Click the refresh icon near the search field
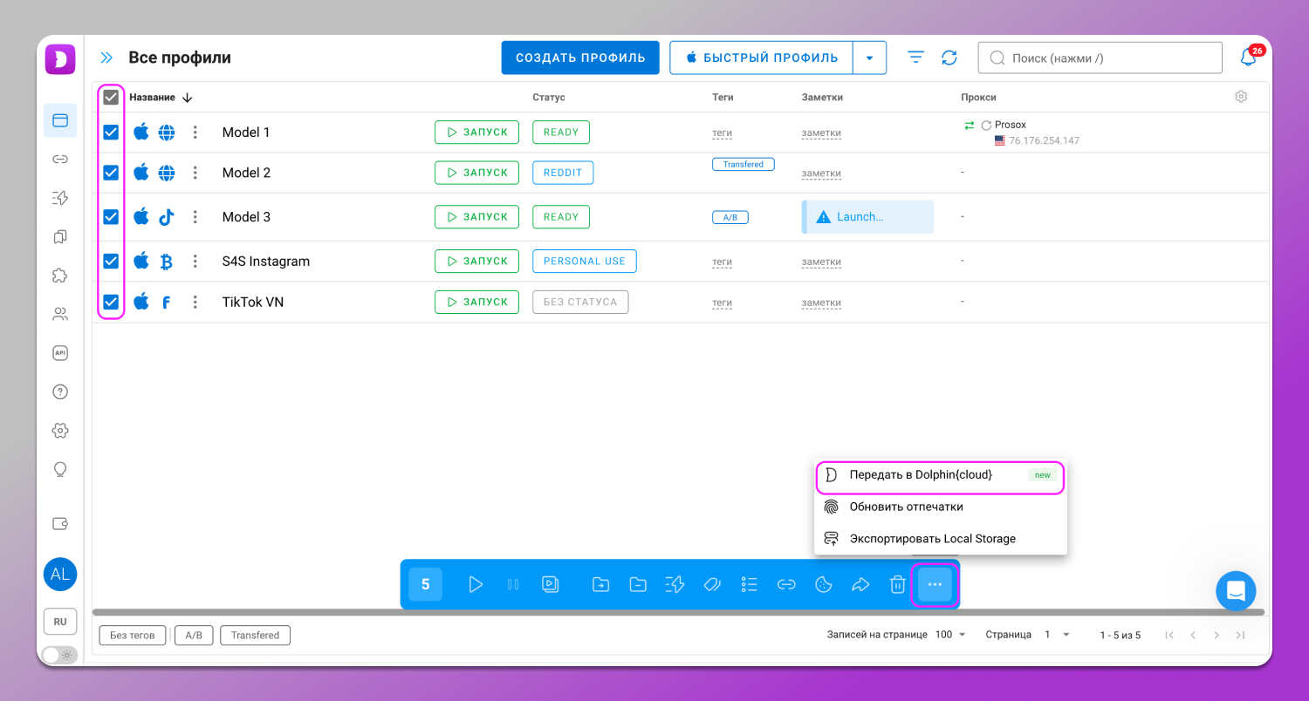 949,58
